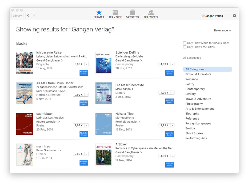Click Made for iBooks badge of Ich bin eine Reise
Image resolution: width=248 pixels, height=184 pixels.
point(84,73)
